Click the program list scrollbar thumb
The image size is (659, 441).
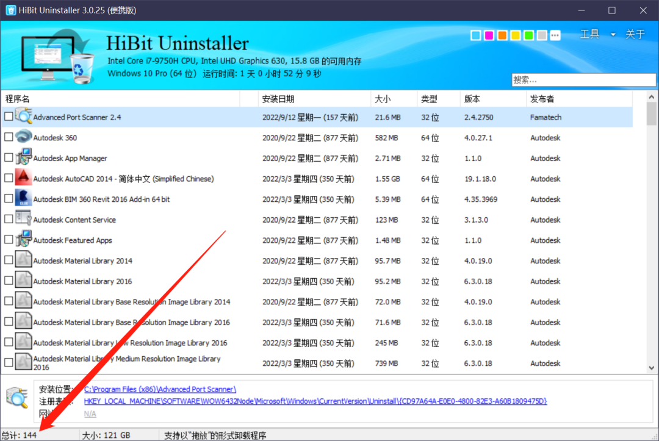click(x=652, y=114)
